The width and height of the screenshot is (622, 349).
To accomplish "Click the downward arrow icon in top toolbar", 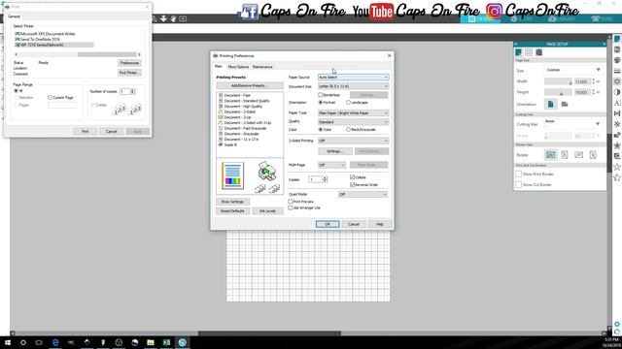I will coord(163,18).
